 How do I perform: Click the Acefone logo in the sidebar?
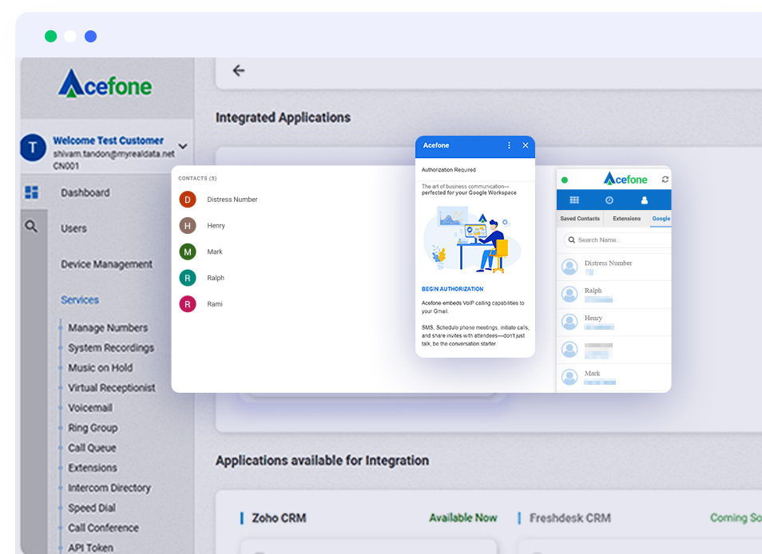pos(105,84)
